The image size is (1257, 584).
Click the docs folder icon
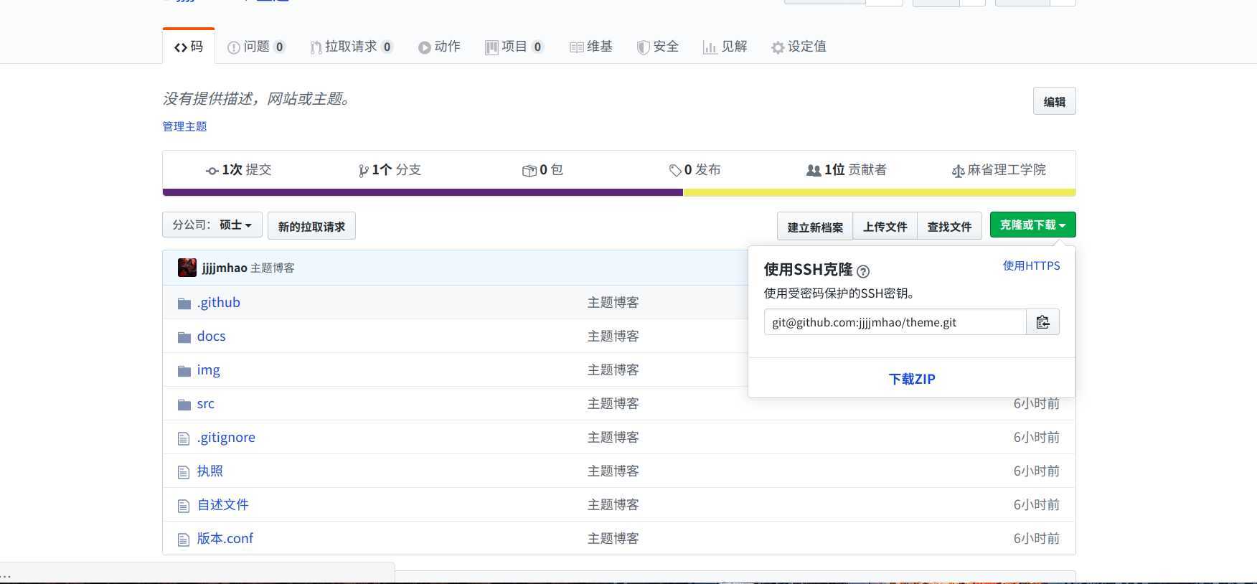coord(184,337)
